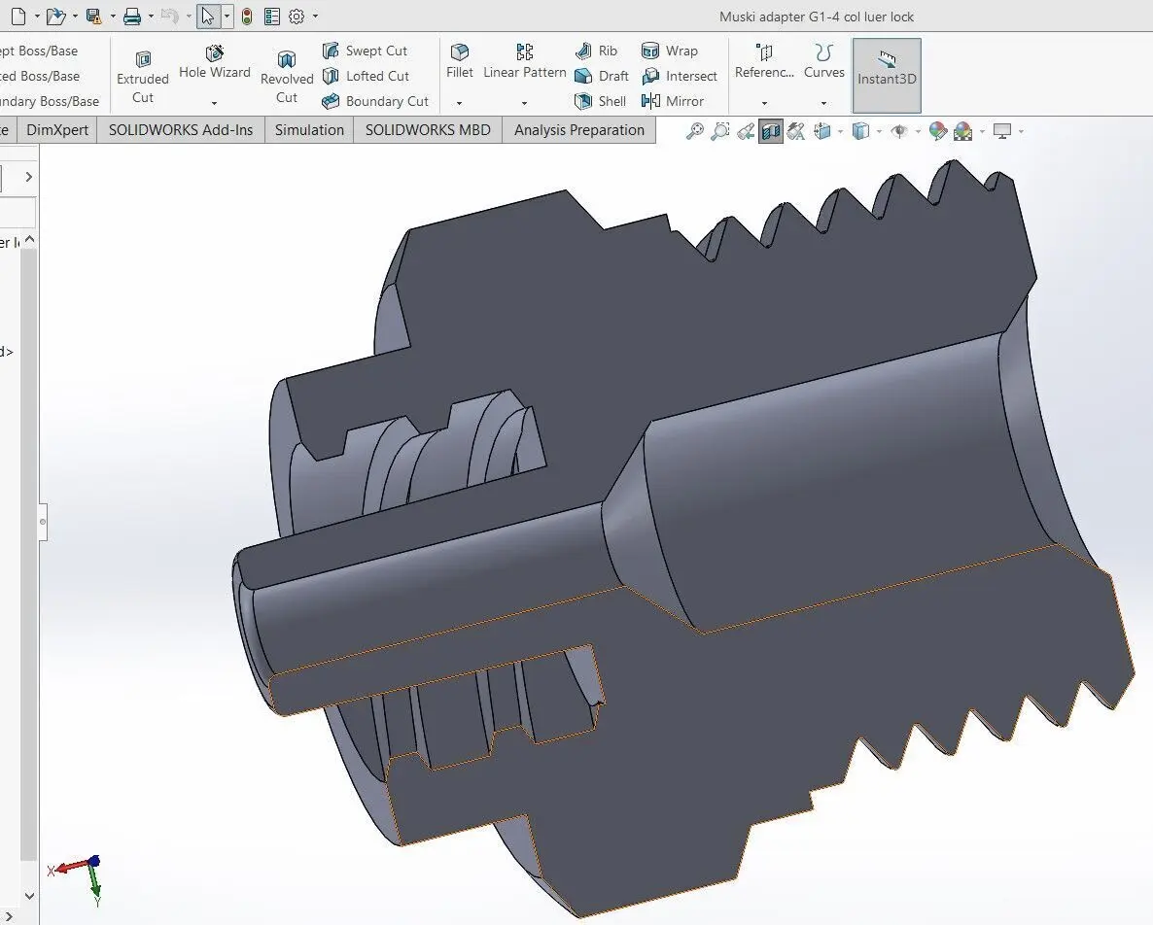Use the Intersect feature
The height and width of the screenshot is (925, 1153).
679,76
